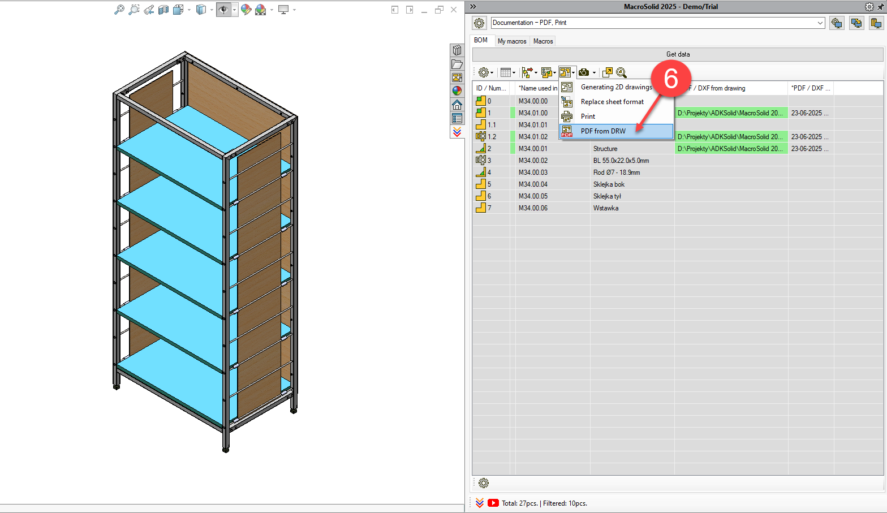Open the YouTube icon in the status bar
The height and width of the screenshot is (513, 887).
493,503
